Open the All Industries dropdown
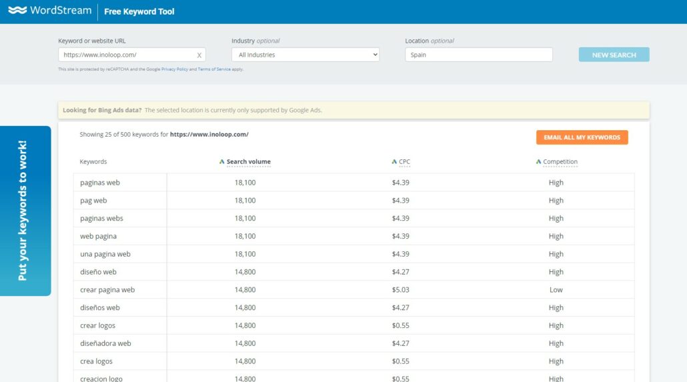This screenshot has height=382, width=687. tap(305, 55)
